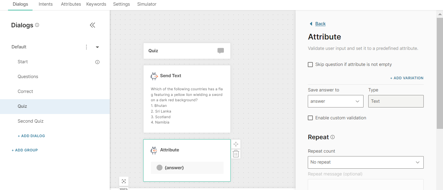This screenshot has height=190, width=443.
Task: Open the Repeat count dropdown
Action: [365, 162]
